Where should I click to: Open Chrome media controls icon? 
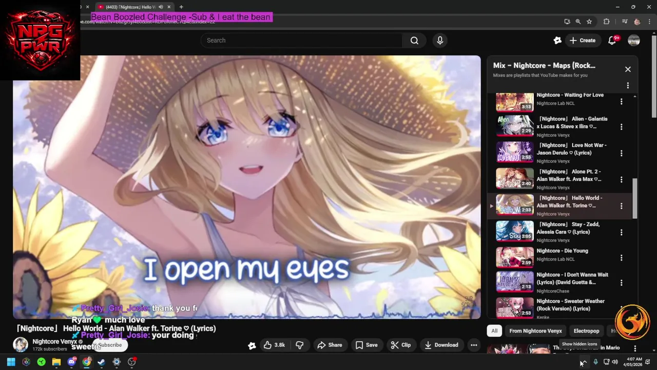(x=625, y=22)
